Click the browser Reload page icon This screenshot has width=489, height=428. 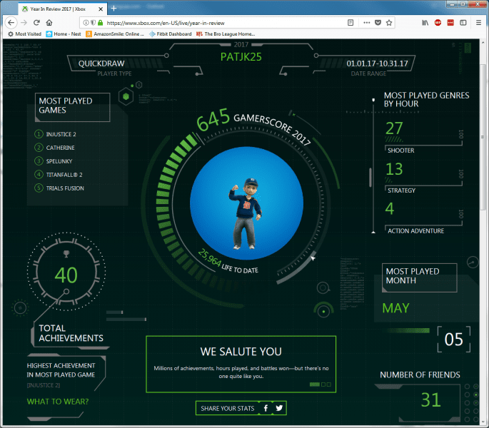coord(36,23)
